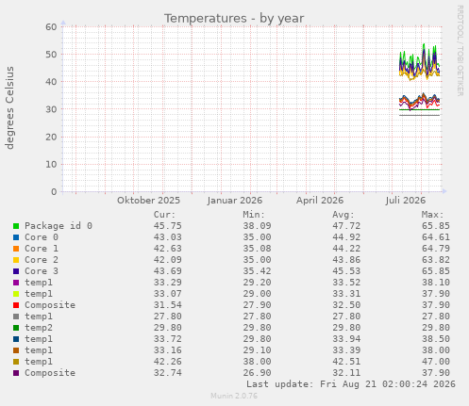Click the 'Max:' column header
Viewport: 469px width, 406px height.
432,215
